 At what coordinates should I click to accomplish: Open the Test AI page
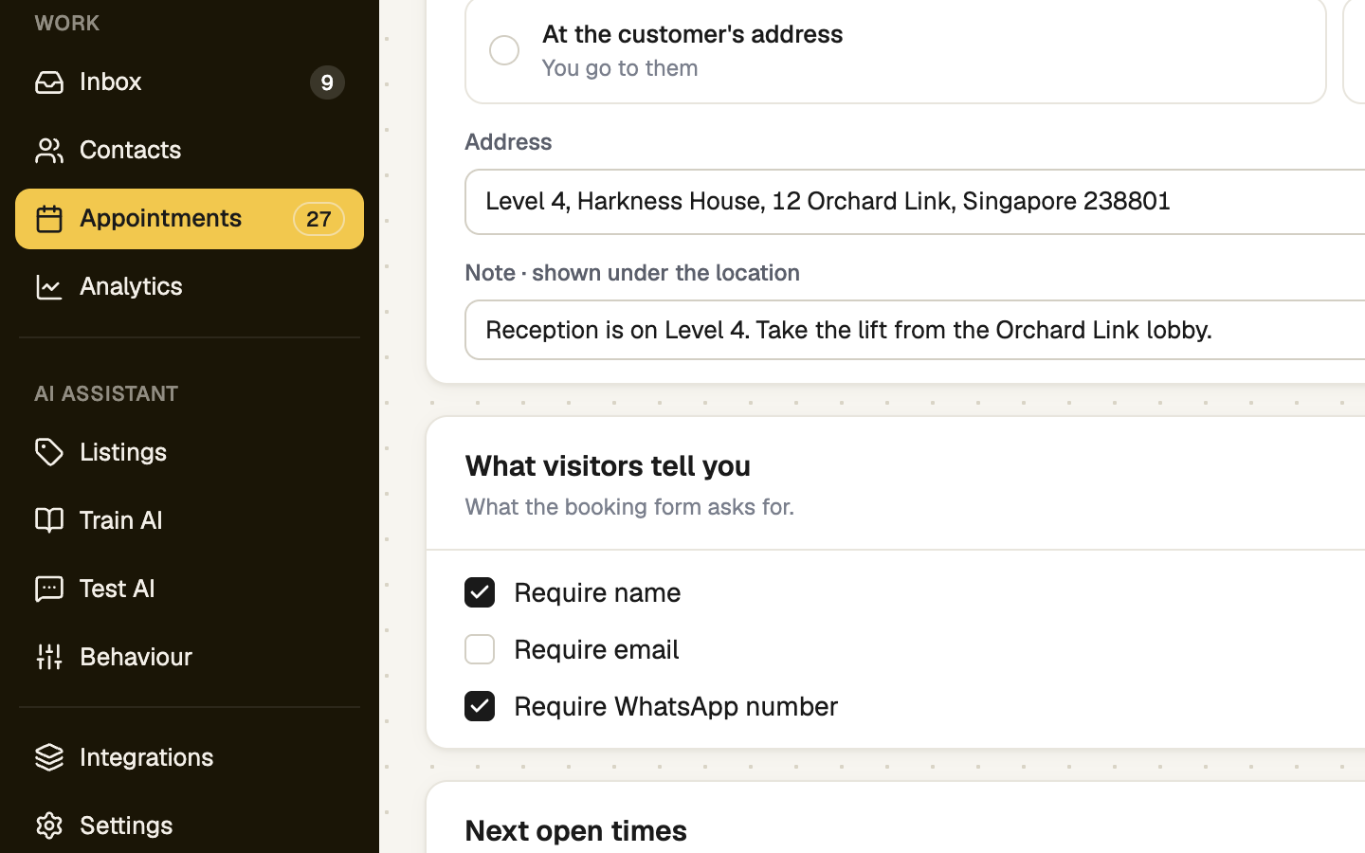pos(190,589)
